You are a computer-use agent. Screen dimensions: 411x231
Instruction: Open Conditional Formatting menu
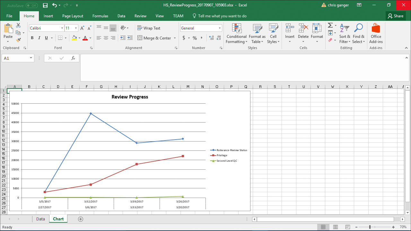tap(236, 34)
